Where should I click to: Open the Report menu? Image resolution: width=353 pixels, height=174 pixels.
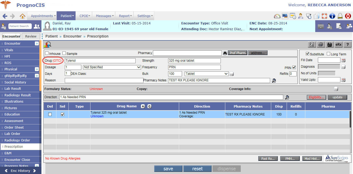(x=125, y=16)
